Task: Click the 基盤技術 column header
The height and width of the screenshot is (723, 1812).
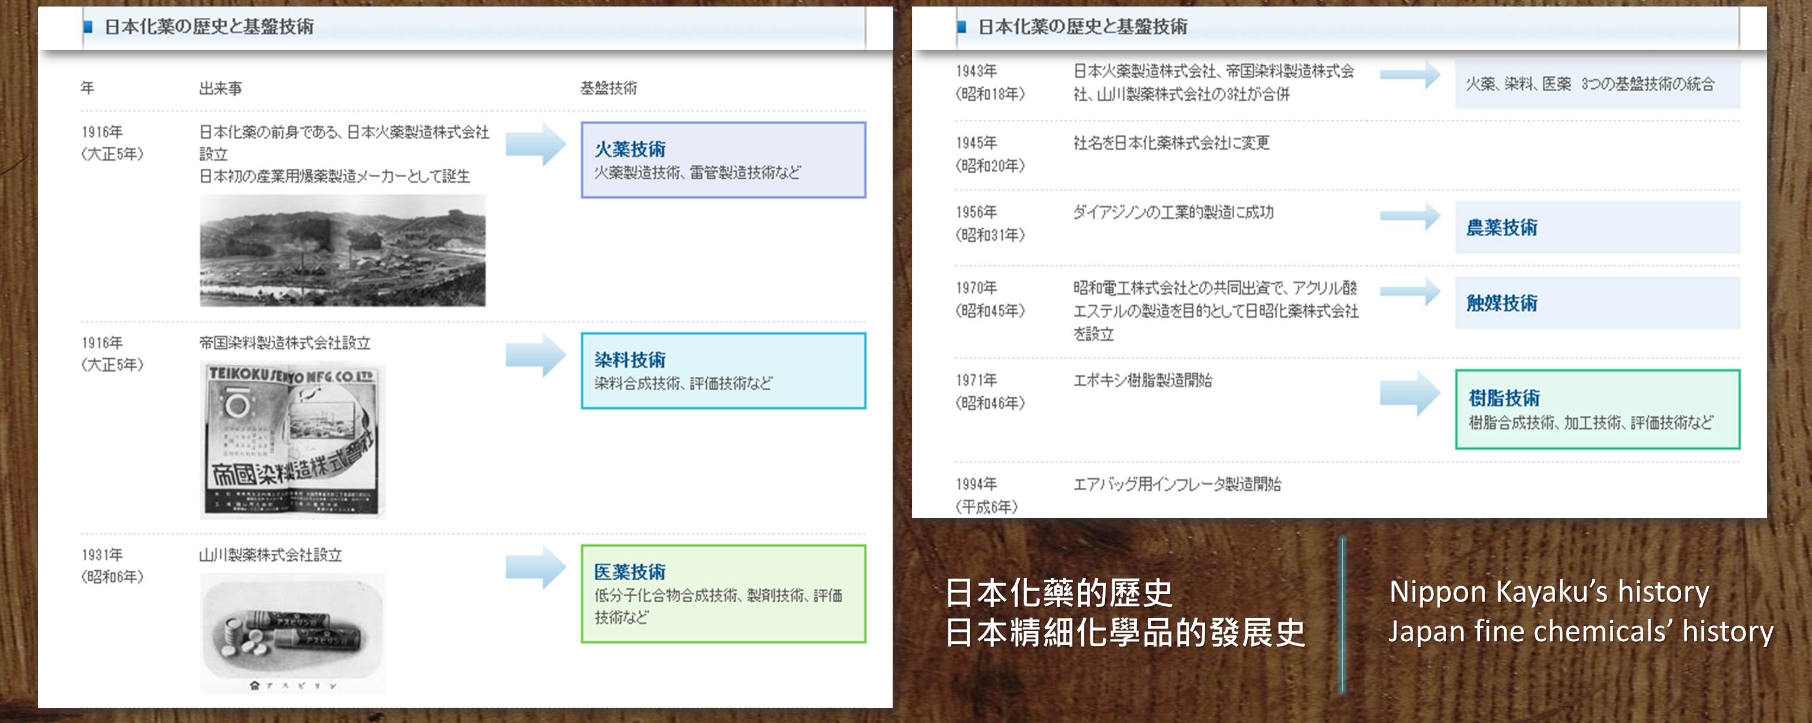Action: (609, 88)
